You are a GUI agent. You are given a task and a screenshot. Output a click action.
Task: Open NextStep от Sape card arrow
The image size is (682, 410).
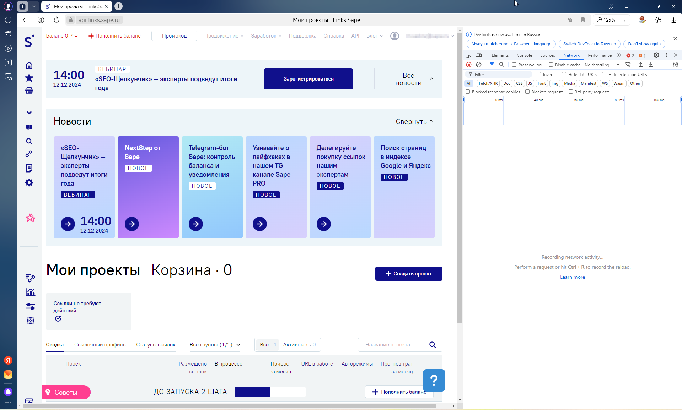[132, 224]
